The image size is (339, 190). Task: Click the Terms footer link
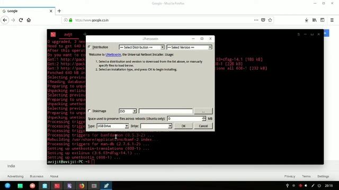coord(306,176)
